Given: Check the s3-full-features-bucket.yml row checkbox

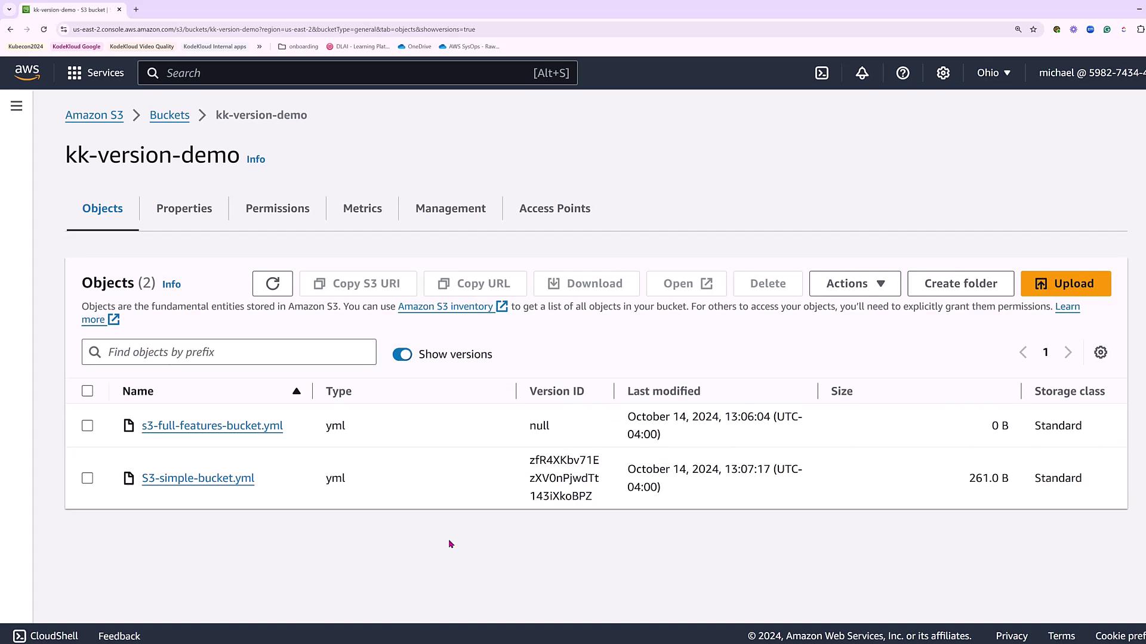Looking at the screenshot, I should pyautogui.click(x=88, y=426).
